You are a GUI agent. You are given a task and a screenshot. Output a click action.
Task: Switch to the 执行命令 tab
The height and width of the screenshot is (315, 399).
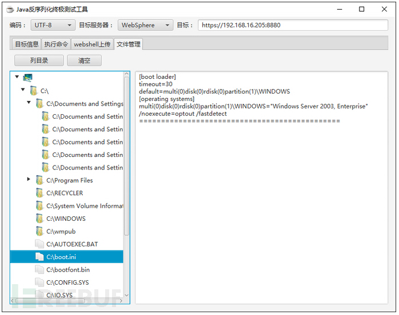click(56, 44)
